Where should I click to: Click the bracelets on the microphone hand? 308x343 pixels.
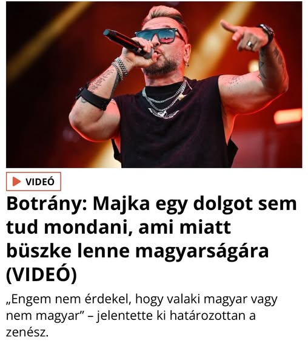(x=120, y=69)
